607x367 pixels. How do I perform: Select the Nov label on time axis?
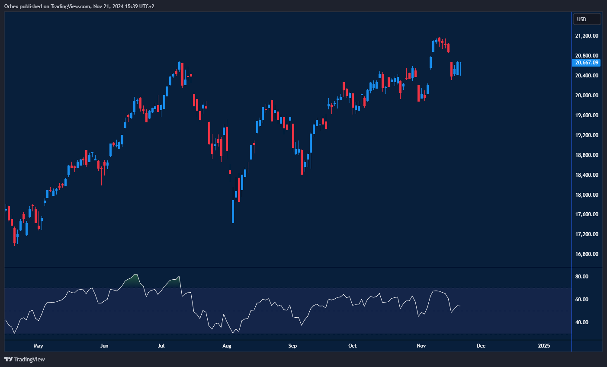[x=421, y=346]
